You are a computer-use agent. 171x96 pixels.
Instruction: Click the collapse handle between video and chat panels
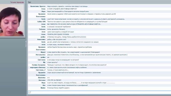click(26, 44)
